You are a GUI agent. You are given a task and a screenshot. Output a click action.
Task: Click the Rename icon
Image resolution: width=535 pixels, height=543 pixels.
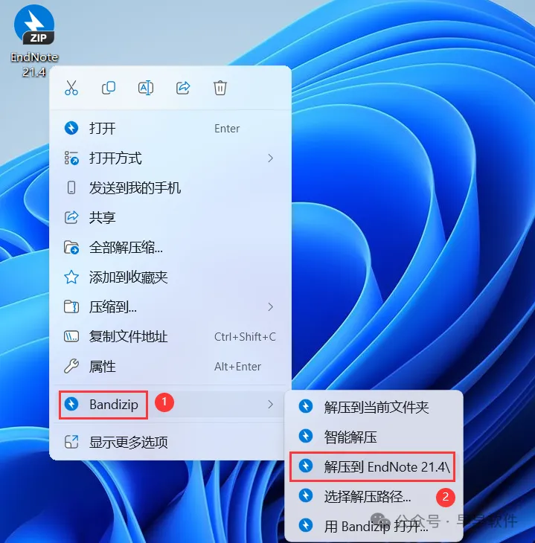point(146,88)
